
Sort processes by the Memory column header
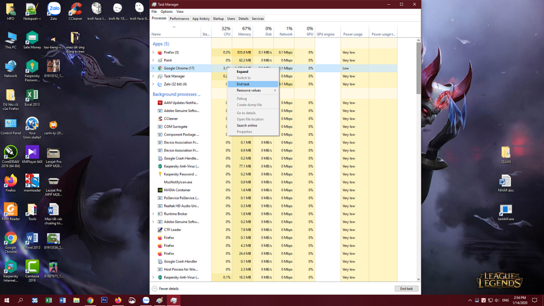coord(244,31)
